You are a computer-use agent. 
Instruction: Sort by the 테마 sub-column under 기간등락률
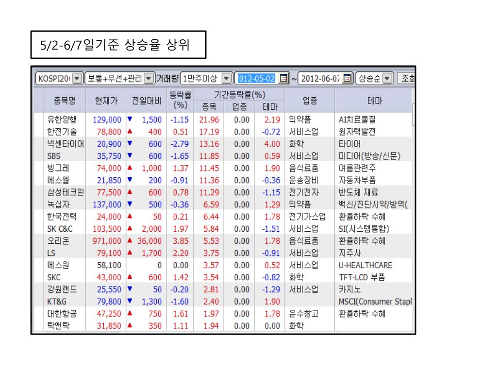pos(270,106)
